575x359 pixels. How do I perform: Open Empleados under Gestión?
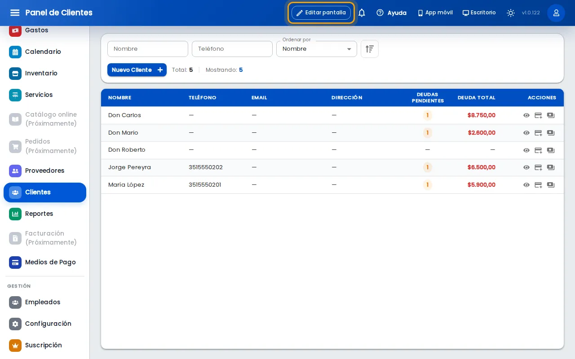pos(45,302)
